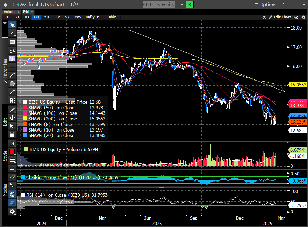308x227 pixels.
Task: Click the arc curve drawing tool
Action: tap(12, 75)
